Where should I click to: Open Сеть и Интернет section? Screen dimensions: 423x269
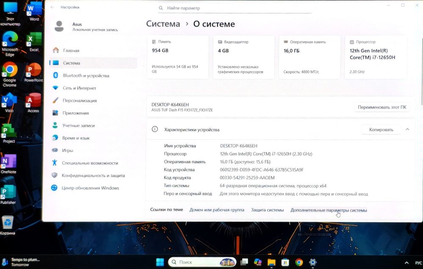93,88
